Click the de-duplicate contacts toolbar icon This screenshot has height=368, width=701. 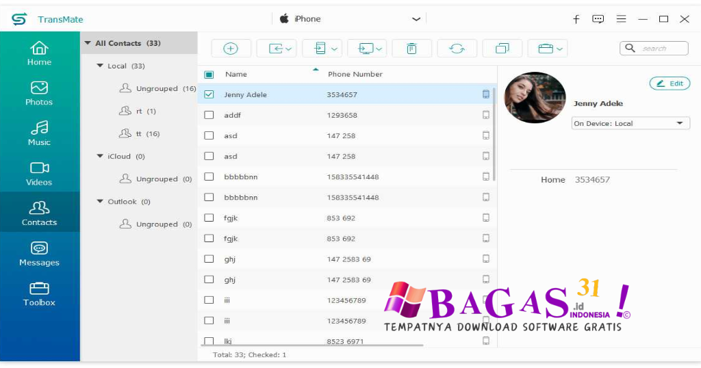click(x=502, y=49)
